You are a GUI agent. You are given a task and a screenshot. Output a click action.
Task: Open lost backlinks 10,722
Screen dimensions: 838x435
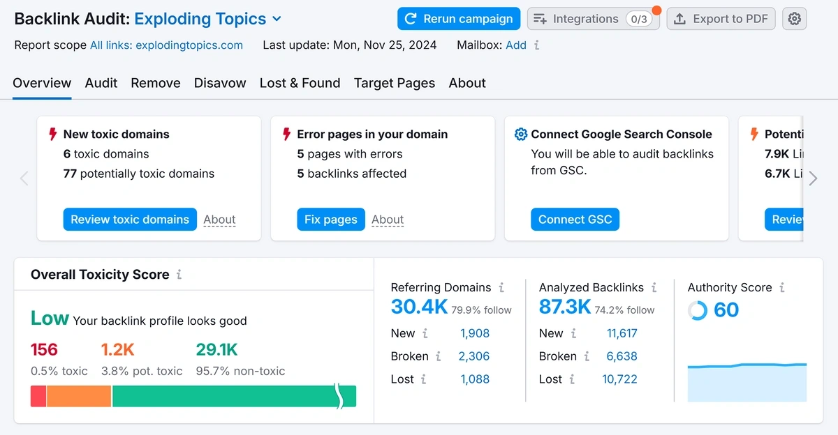(620, 379)
